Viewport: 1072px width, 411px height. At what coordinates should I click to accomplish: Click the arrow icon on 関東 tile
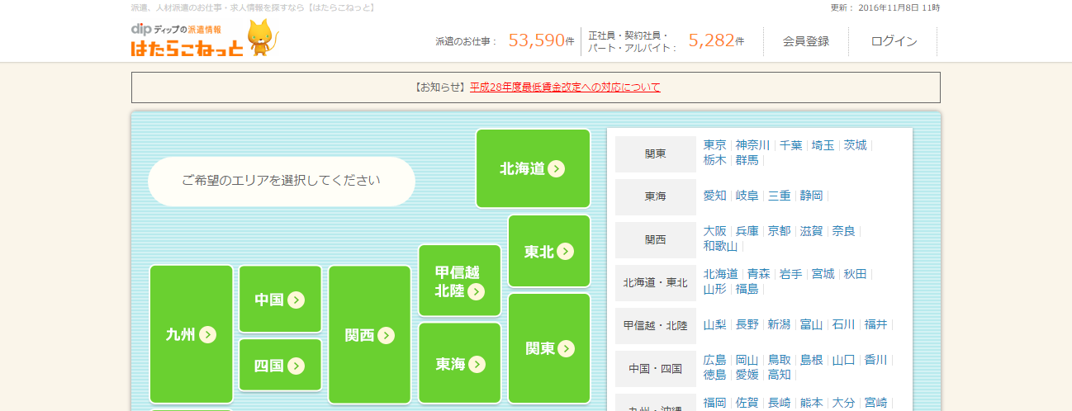tap(566, 348)
